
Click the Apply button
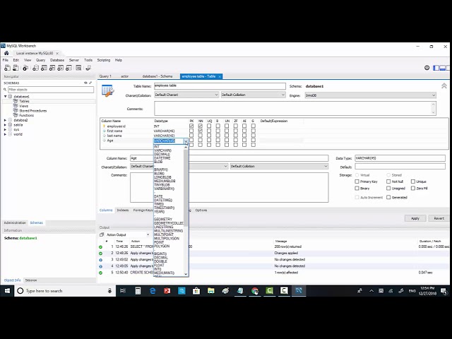point(415,218)
